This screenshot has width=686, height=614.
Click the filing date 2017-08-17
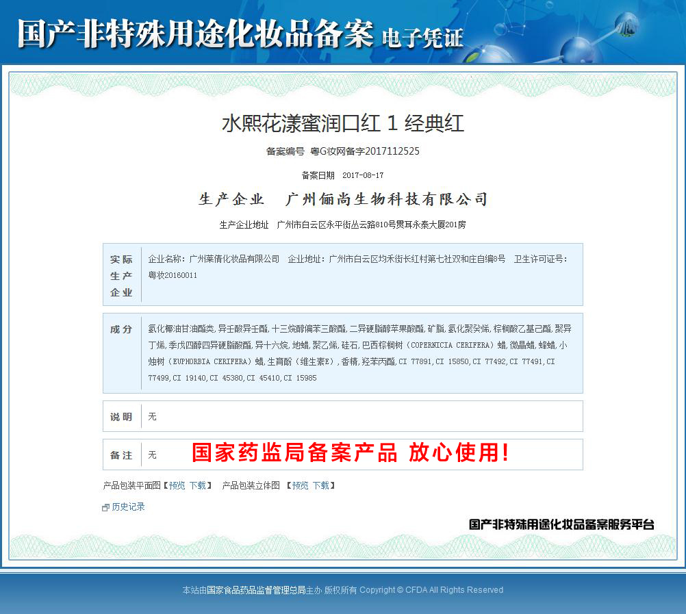click(363, 175)
